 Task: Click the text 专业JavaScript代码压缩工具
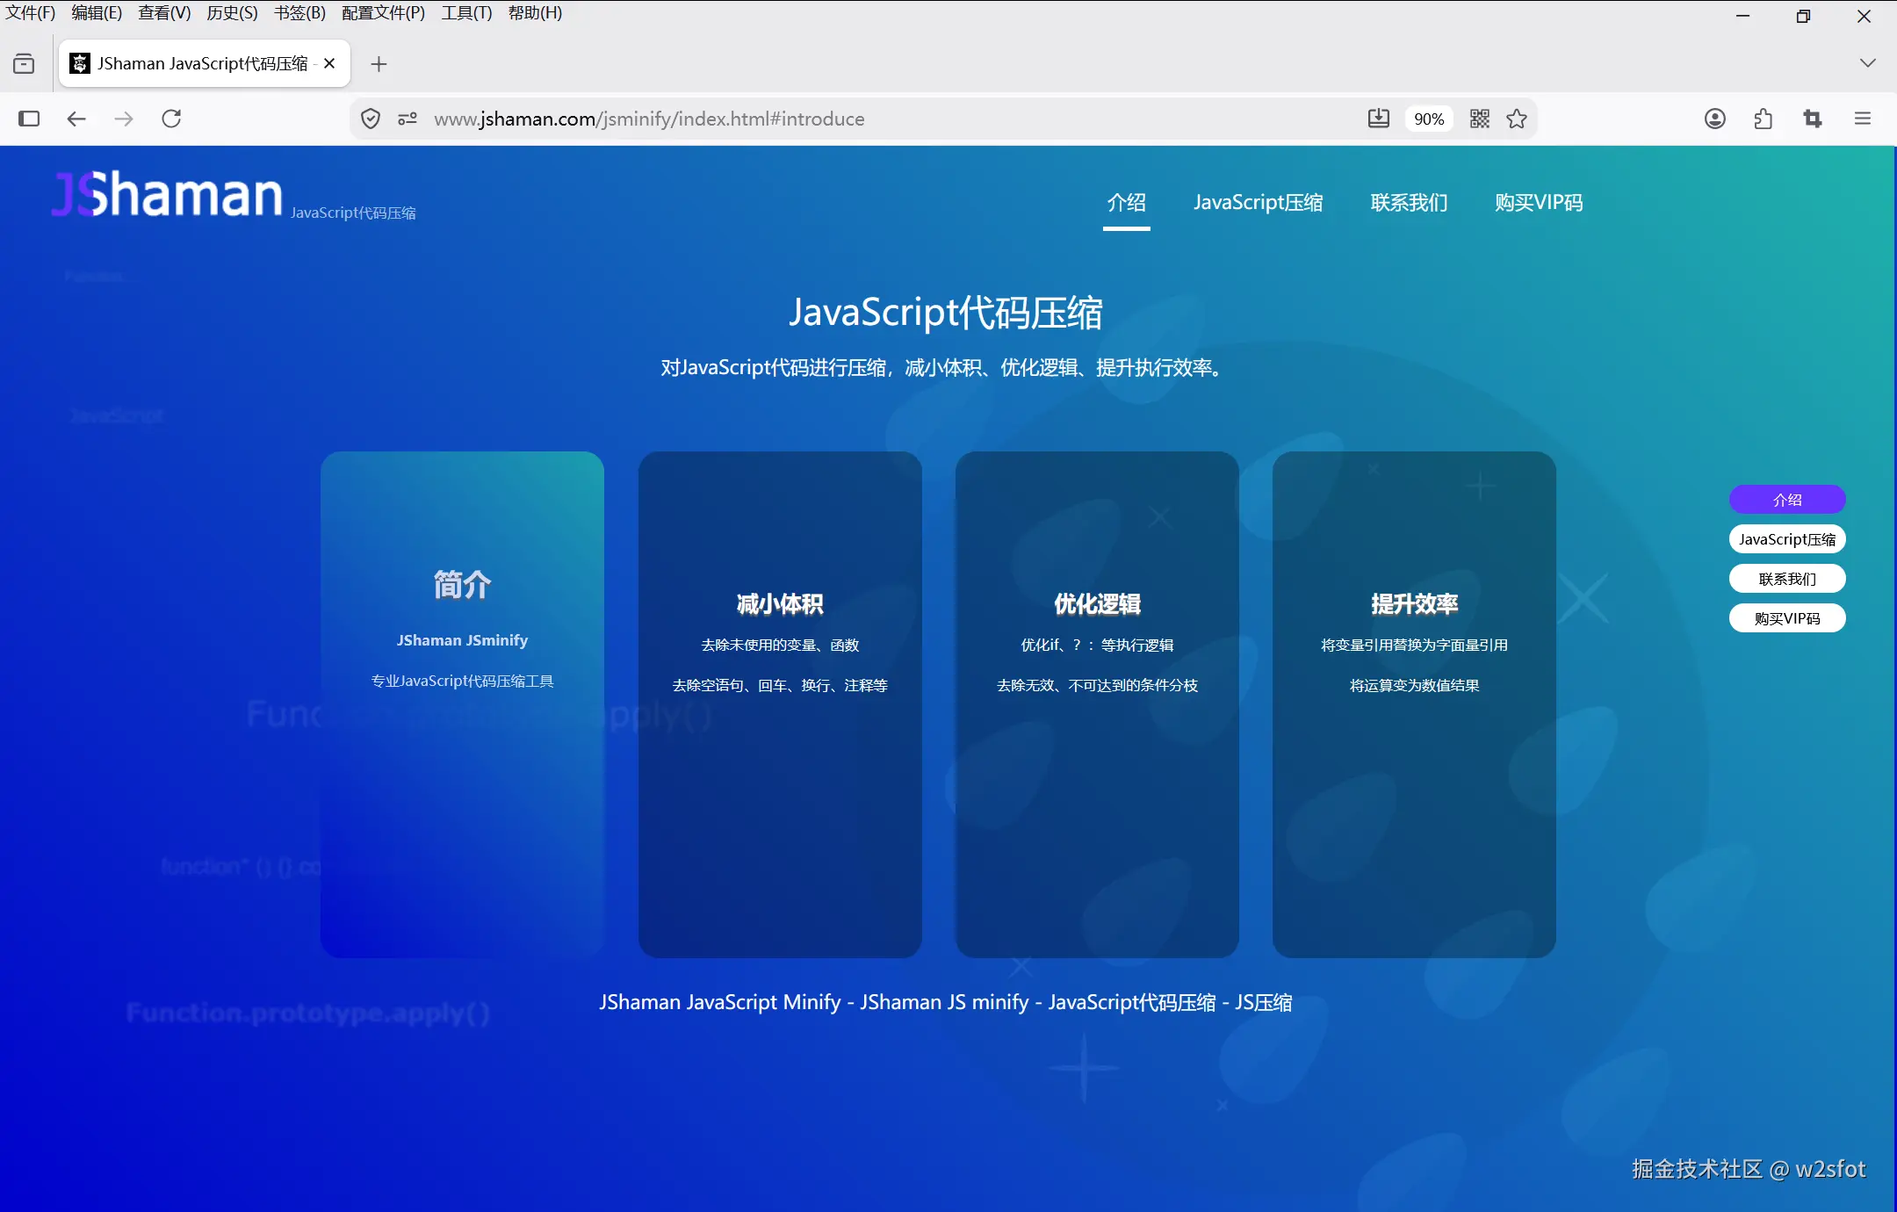click(462, 681)
